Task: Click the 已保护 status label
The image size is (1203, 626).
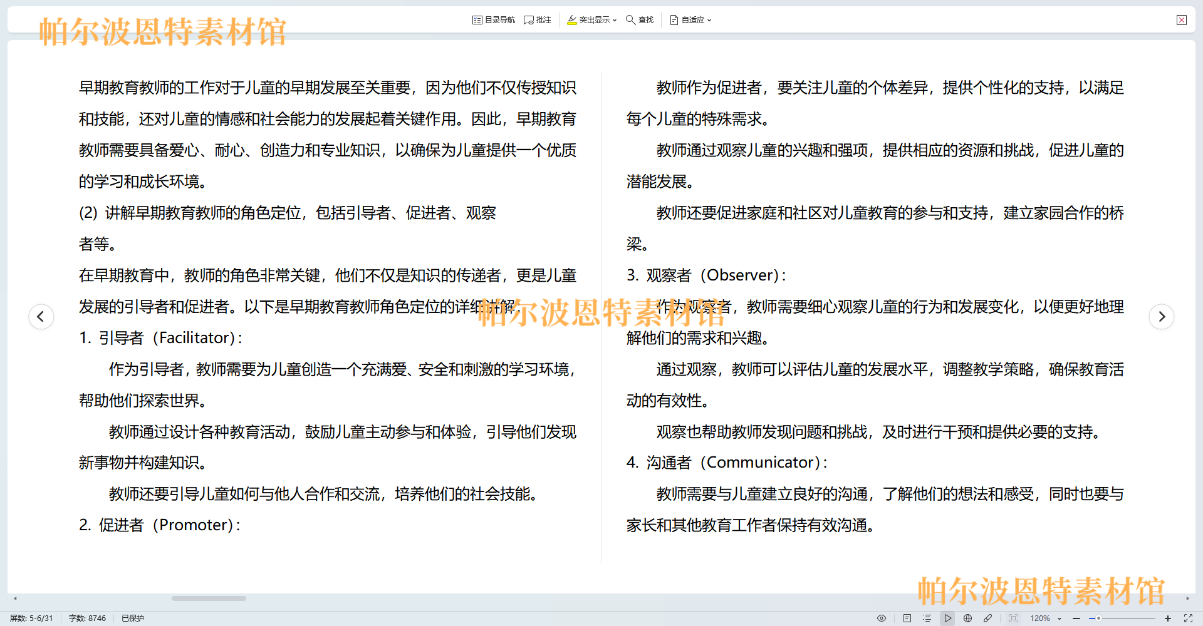Action: (133, 618)
